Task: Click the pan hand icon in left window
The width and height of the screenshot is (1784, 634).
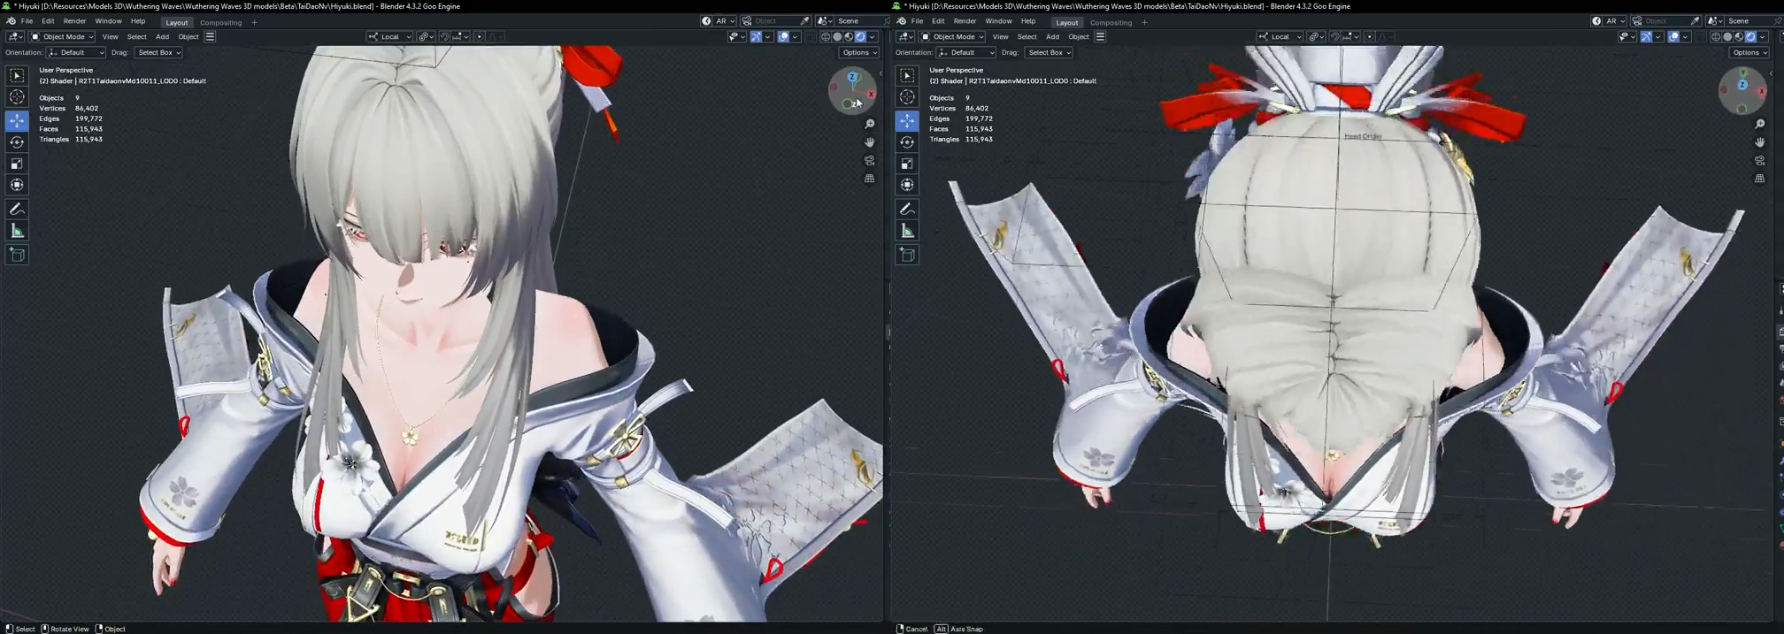Action: pyautogui.click(x=870, y=142)
